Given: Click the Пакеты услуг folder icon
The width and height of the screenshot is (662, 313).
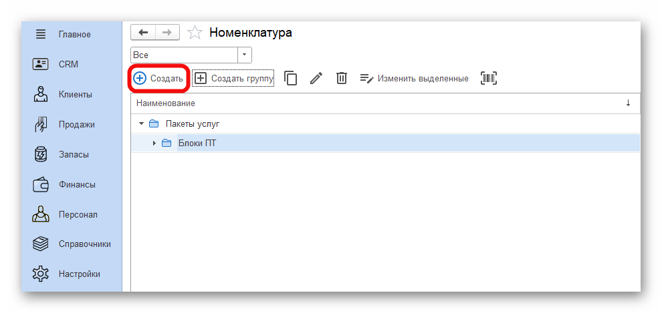Looking at the screenshot, I should [x=154, y=124].
